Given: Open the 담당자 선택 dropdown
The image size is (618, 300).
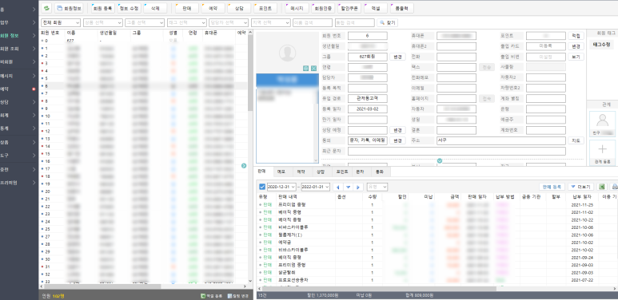Looking at the screenshot, I should coord(229,23).
